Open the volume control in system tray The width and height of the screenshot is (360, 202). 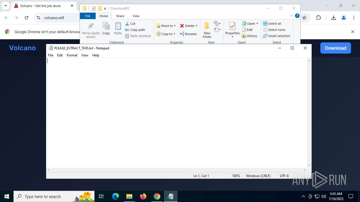pos(323,196)
